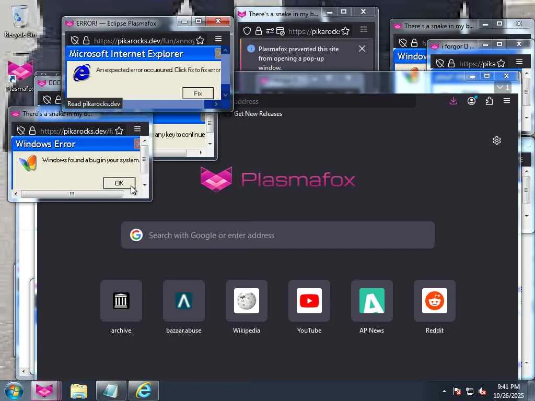Click volume muted tray icon
This screenshot has height=401, width=535.
(x=482, y=392)
